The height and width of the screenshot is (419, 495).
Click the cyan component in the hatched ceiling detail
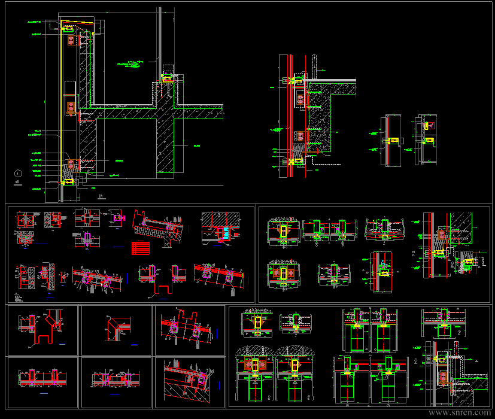[x=226, y=233]
